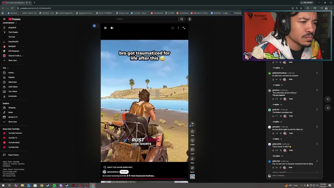The image size is (334, 188).
Task: Open YouTube TV link
Action: tap(13, 138)
